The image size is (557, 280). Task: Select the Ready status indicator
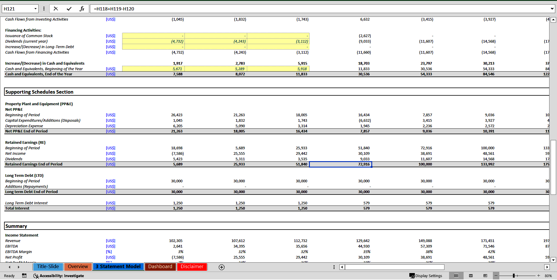9,276
